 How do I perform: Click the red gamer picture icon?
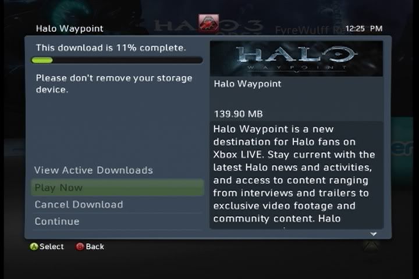[208, 23]
